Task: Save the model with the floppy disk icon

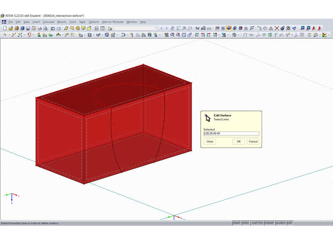Action: 28,28
